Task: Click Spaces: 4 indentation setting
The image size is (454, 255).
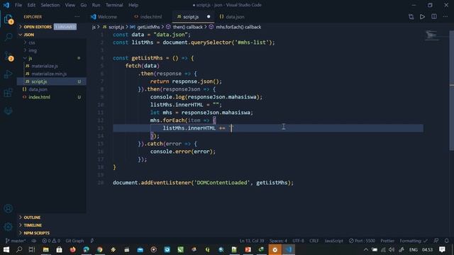Action: tap(278, 241)
